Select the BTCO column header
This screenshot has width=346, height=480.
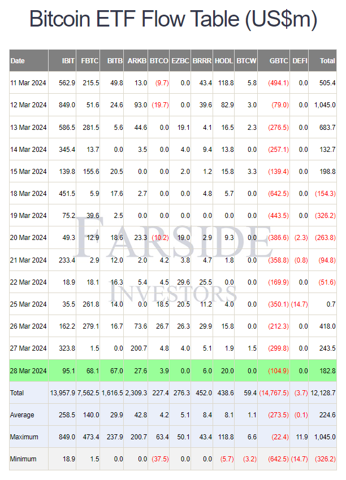tap(159, 60)
